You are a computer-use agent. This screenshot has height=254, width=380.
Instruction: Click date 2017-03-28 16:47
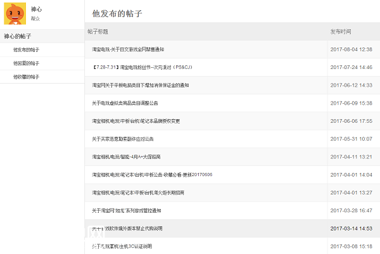click(x=351, y=211)
